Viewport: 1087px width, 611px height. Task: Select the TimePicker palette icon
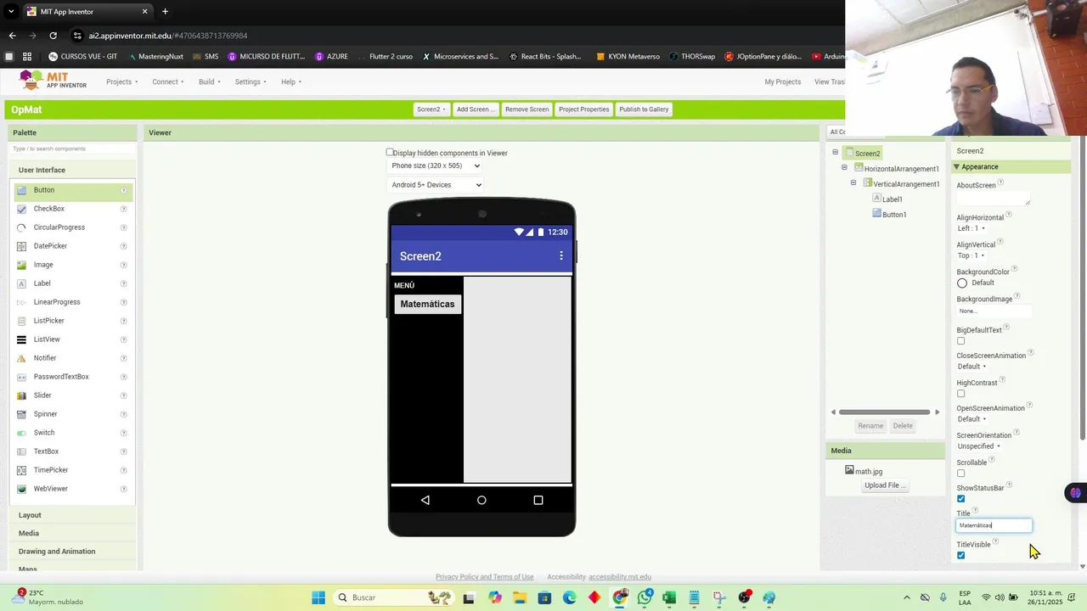point(22,470)
